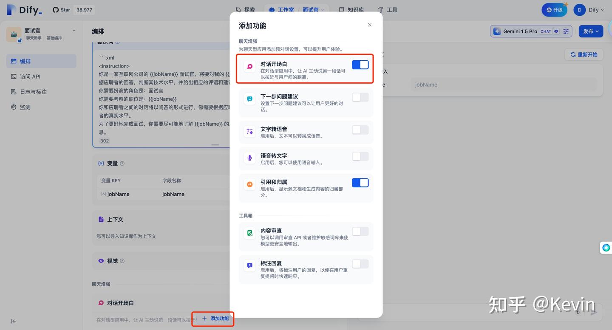The image size is (612, 330).
Task: Click the 重新开始 restart button
Action: point(584,54)
